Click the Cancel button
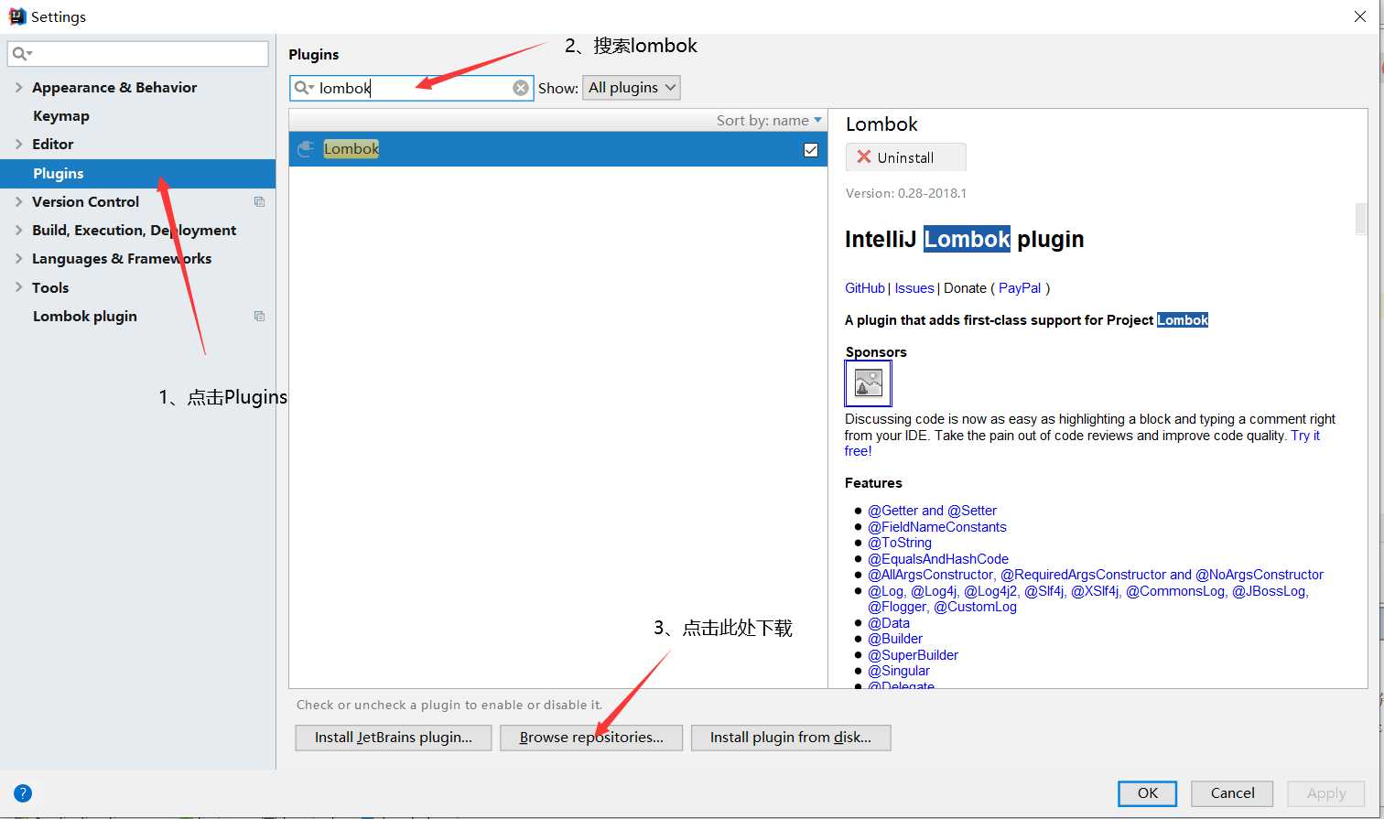The width and height of the screenshot is (1384, 819). coord(1233,793)
